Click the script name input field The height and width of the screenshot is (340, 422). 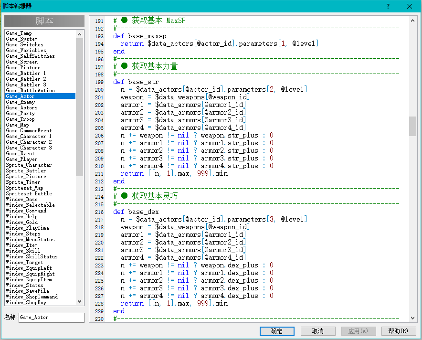[x=52, y=318]
